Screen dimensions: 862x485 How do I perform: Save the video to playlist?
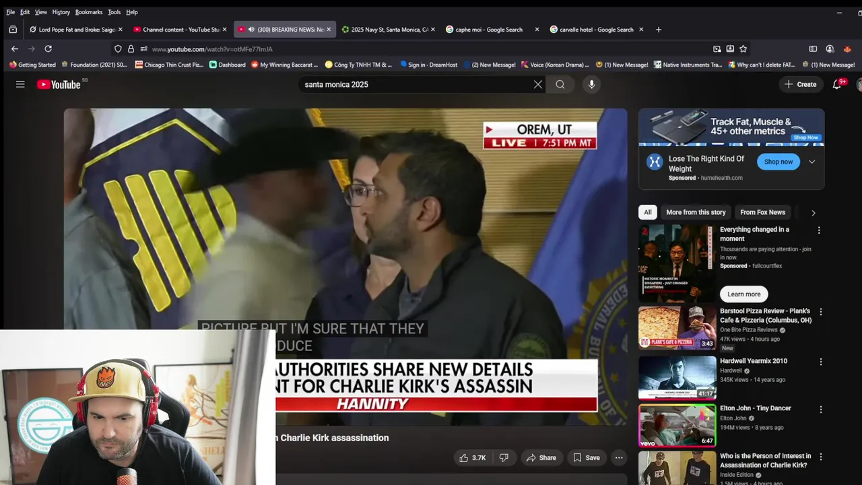pyautogui.click(x=586, y=457)
